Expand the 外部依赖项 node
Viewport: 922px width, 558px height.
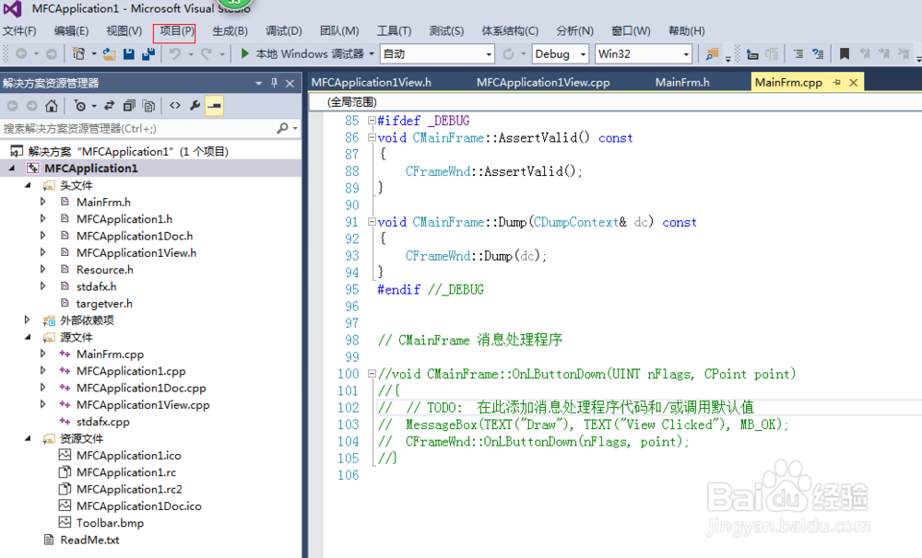[x=27, y=320]
